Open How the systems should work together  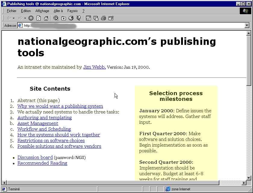pyautogui.click(x=59, y=135)
